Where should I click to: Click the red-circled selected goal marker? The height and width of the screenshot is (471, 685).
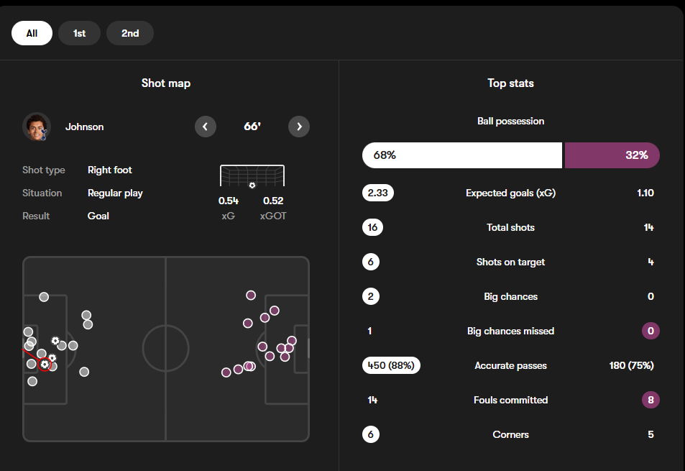click(45, 365)
